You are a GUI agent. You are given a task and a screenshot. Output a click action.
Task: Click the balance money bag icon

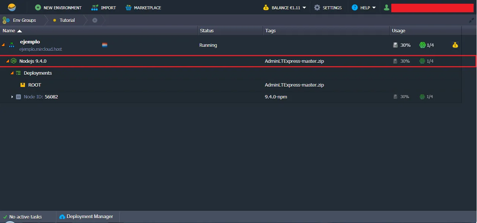(x=266, y=7)
